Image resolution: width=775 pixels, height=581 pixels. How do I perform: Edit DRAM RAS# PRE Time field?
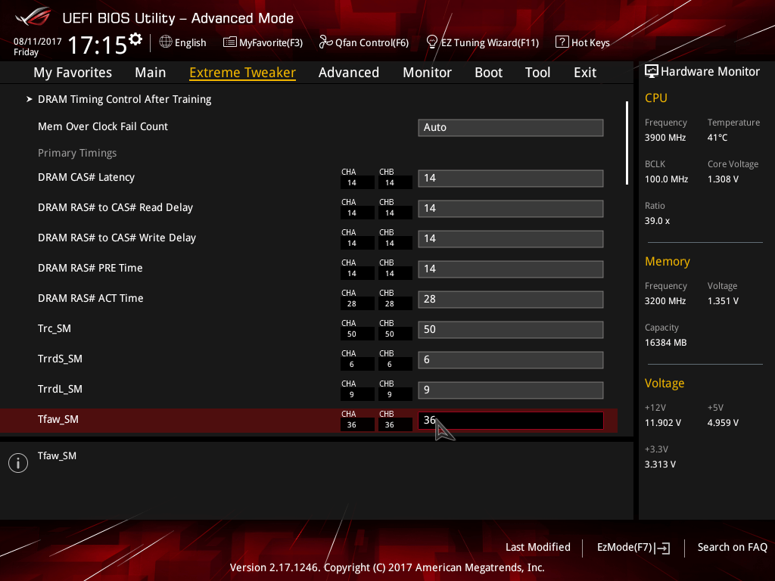click(511, 269)
